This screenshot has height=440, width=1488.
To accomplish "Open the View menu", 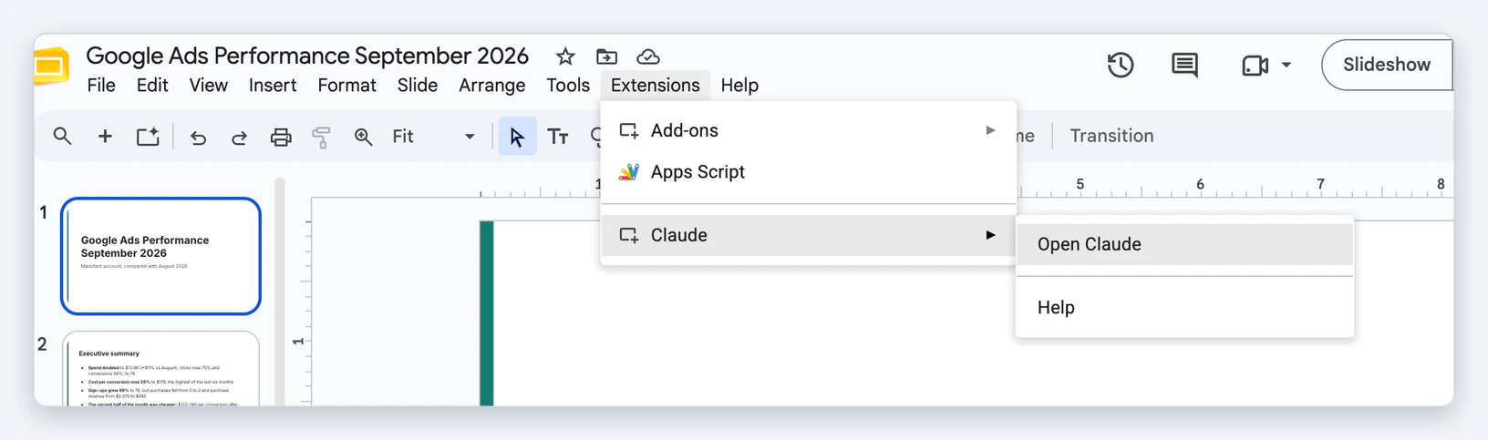I will point(209,85).
